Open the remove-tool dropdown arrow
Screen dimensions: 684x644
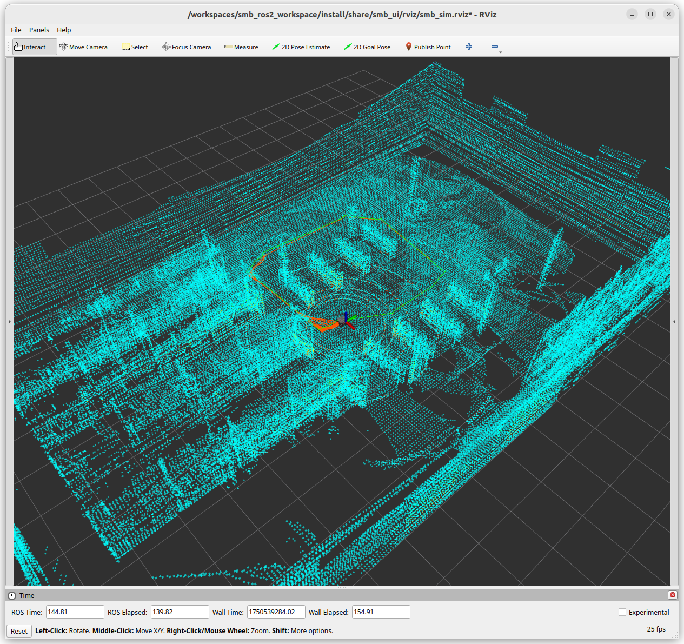click(x=501, y=52)
